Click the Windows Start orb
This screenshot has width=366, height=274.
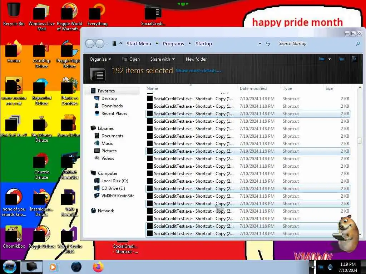pos(9,267)
